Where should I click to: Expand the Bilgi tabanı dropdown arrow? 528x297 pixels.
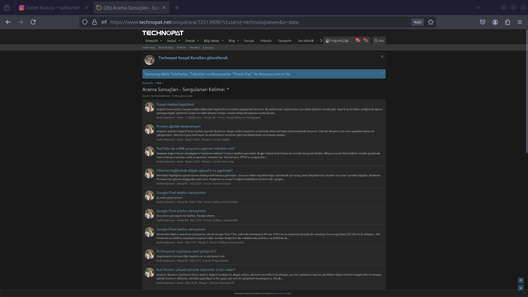(x=222, y=41)
